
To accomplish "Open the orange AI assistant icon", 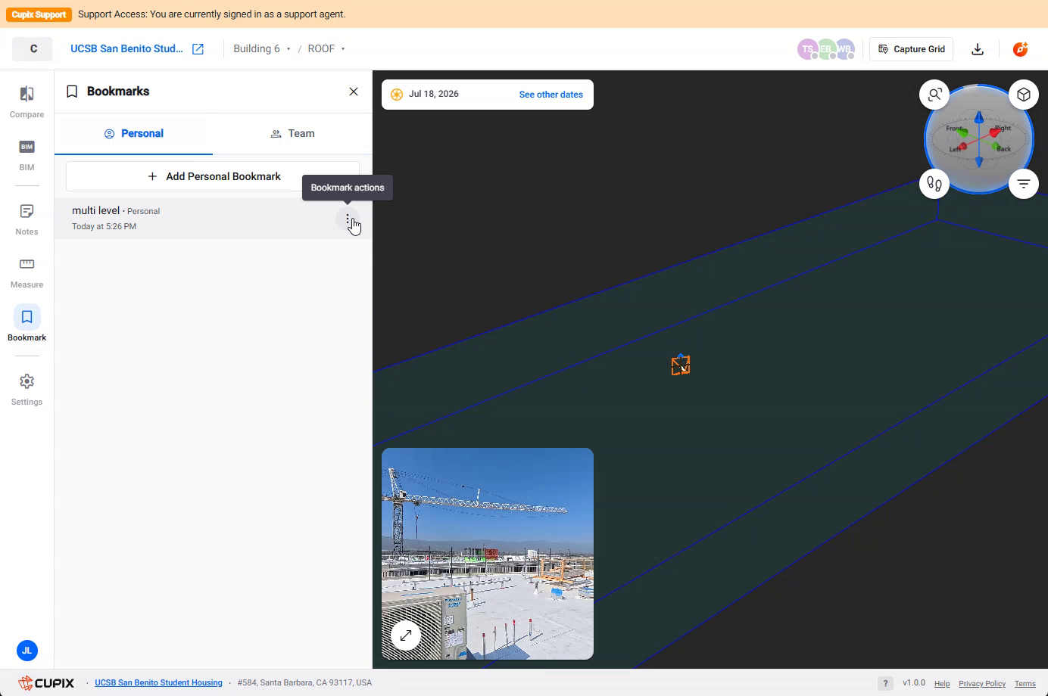I will click(1021, 49).
